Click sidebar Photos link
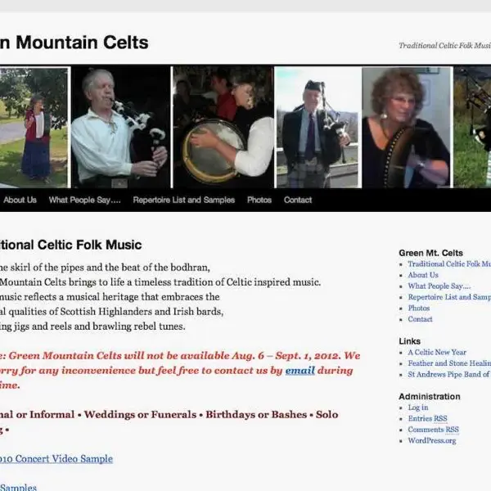This screenshot has width=491, height=491. pyautogui.click(x=419, y=309)
